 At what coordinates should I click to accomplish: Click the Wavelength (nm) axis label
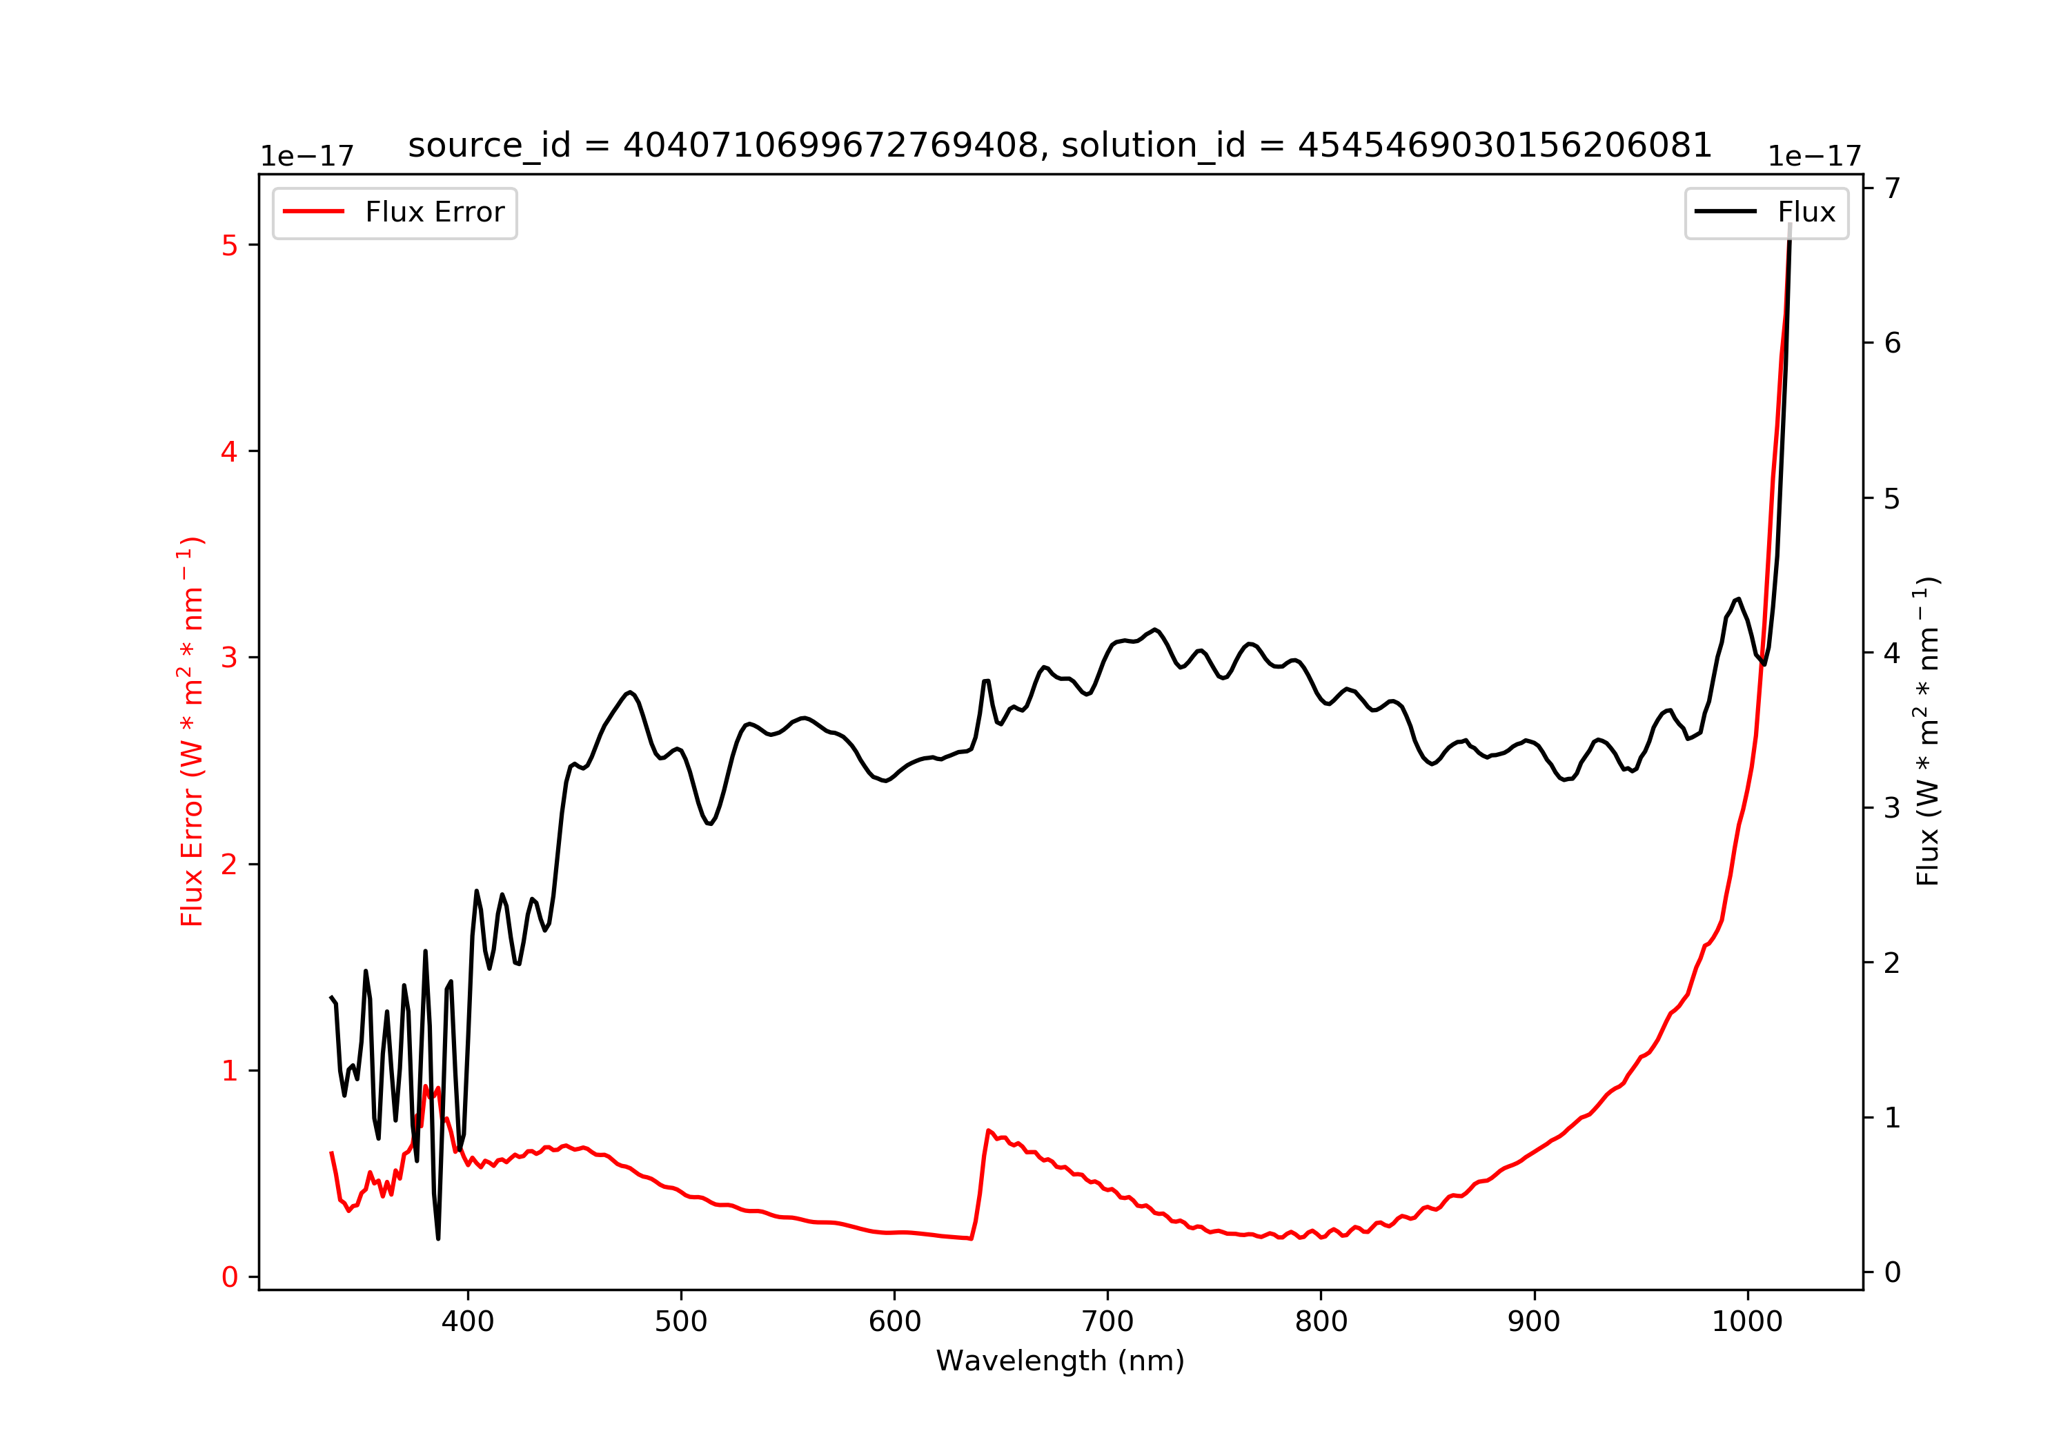click(x=1061, y=1361)
